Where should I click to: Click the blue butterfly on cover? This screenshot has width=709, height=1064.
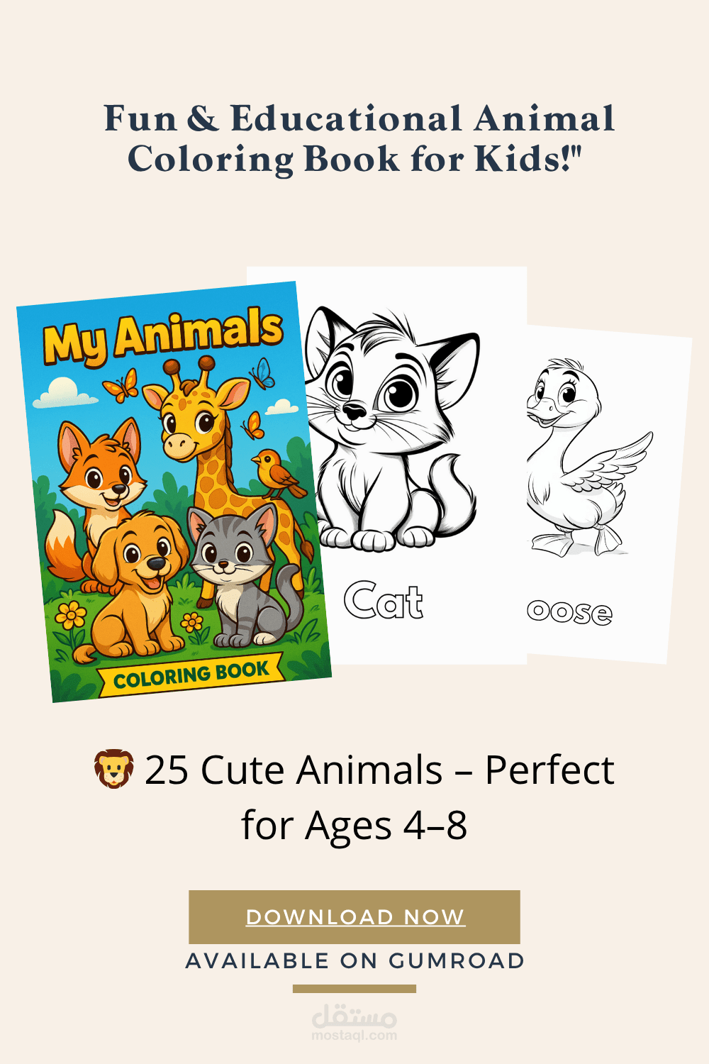click(262, 373)
